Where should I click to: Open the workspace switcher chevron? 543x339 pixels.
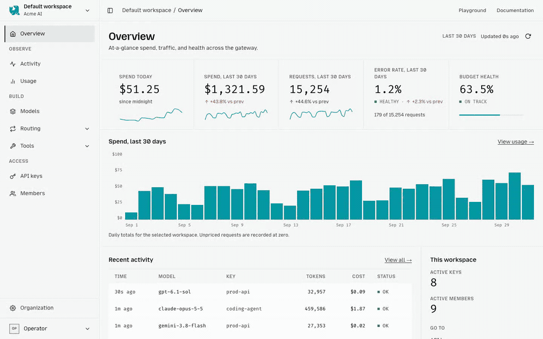[x=87, y=11]
